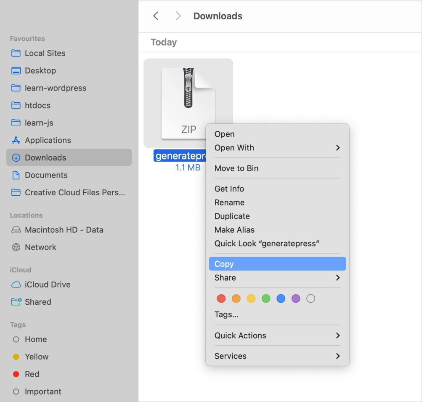Click the Applications icon in sidebar
Screen dimensions: 422x402
[16, 140]
